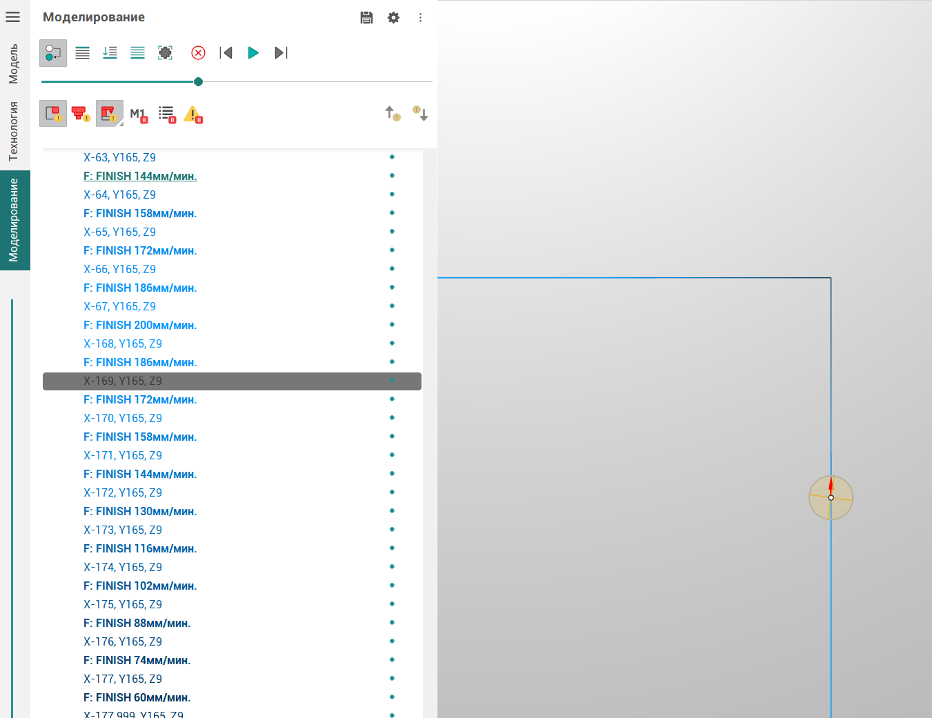Toggle the step-mode icon with two circles
Screen dimensions: 932x718
pyautogui.click(x=53, y=53)
